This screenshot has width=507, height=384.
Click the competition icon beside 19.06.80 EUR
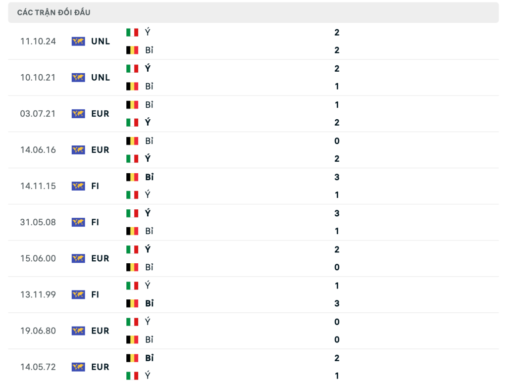pos(78,331)
